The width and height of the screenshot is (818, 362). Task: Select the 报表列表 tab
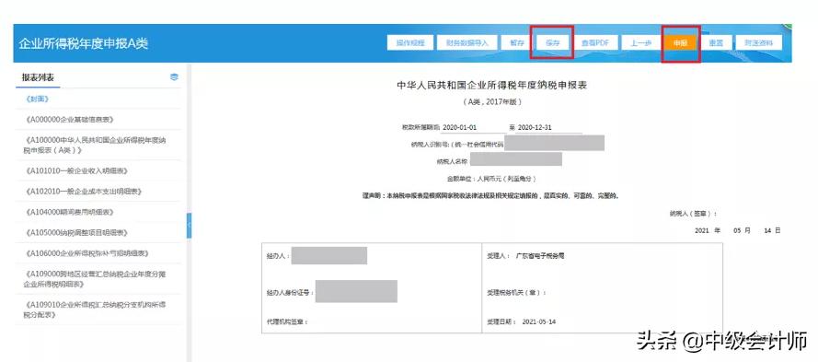point(38,77)
